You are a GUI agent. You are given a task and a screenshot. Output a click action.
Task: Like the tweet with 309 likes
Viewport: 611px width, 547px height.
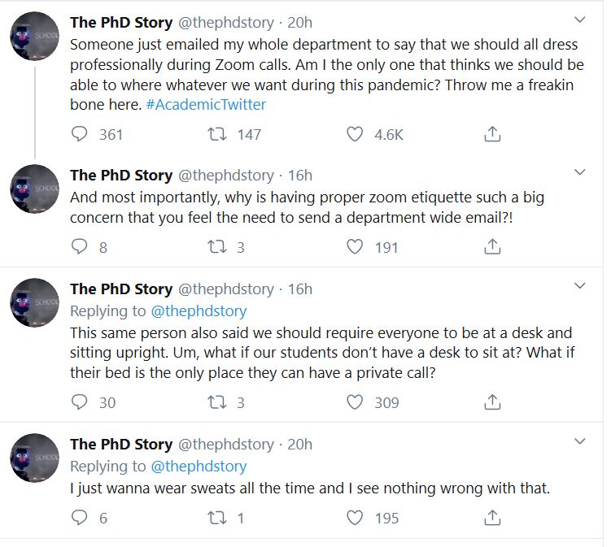[355, 402]
